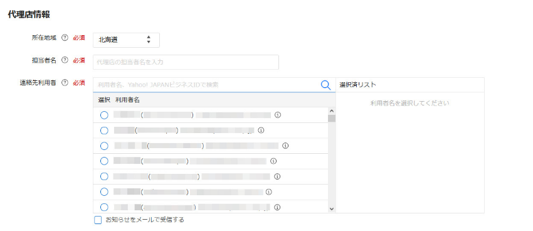533x231 pixels.
Task: Select radio button of sixth user row
Action: pyautogui.click(x=104, y=192)
